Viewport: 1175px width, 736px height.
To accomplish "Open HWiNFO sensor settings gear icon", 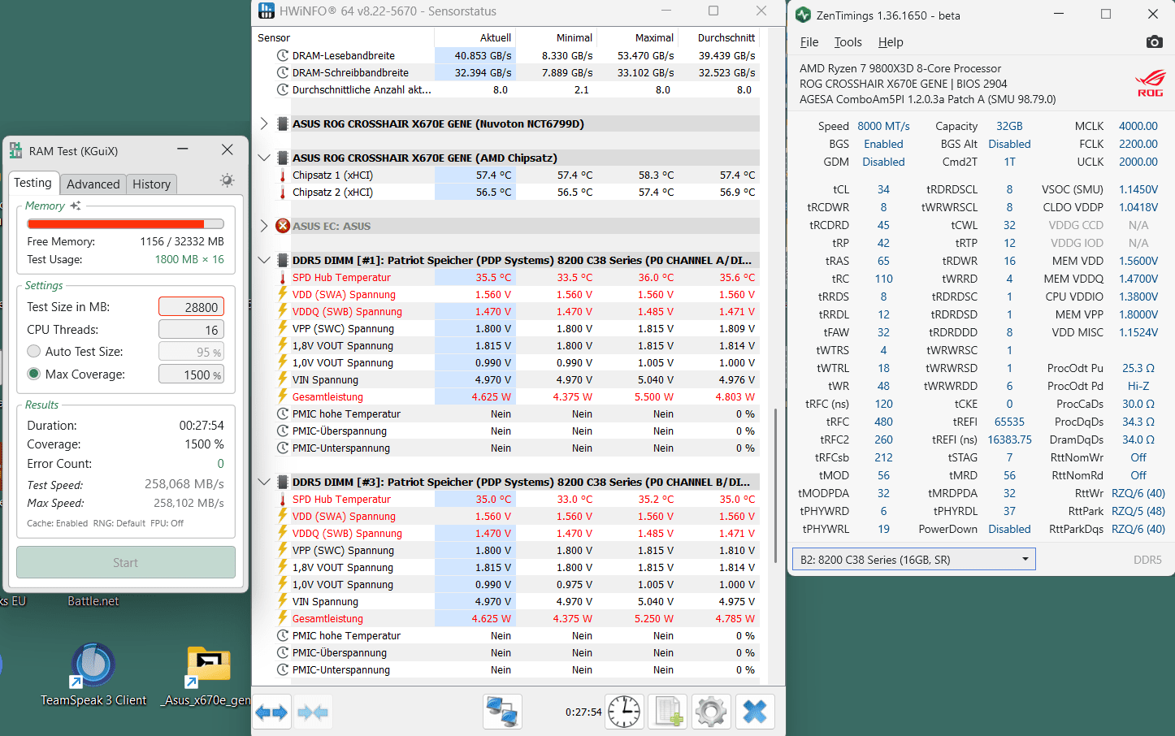I will click(x=711, y=712).
